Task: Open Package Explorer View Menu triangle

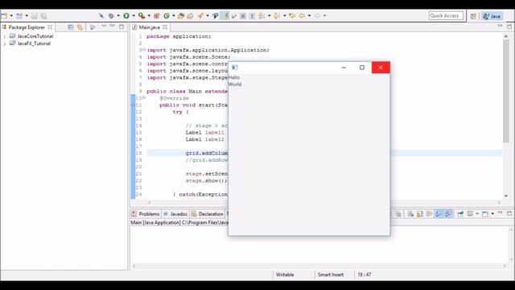Action: (x=104, y=27)
